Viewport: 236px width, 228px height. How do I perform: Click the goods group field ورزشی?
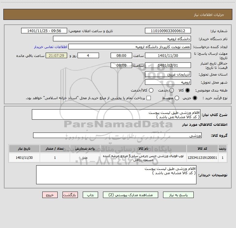point(117,135)
